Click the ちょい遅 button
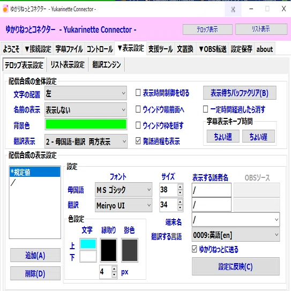The width and height of the screenshot is (291, 291). click(x=258, y=136)
